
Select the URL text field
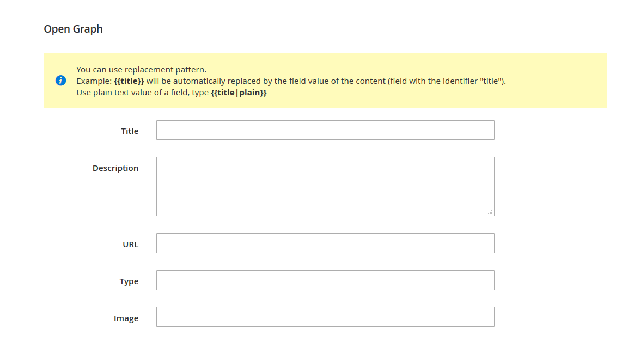click(325, 243)
